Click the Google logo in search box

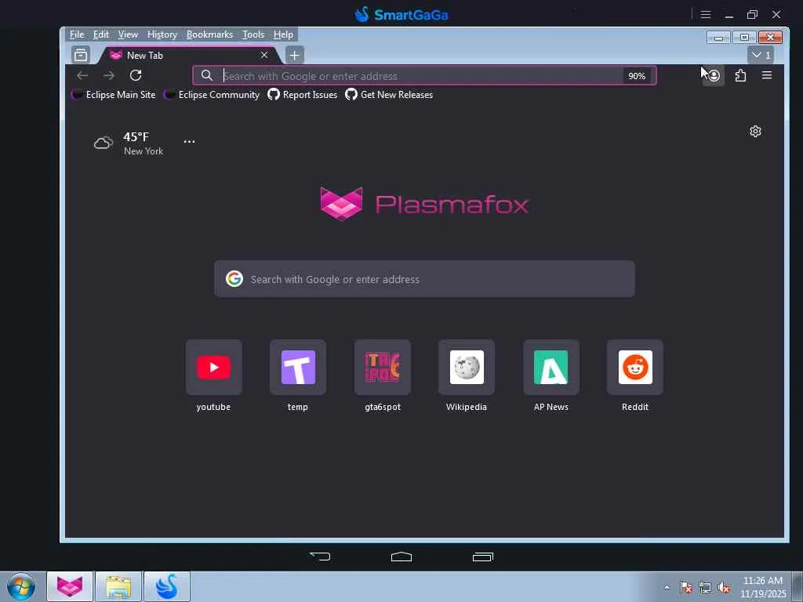coord(234,279)
